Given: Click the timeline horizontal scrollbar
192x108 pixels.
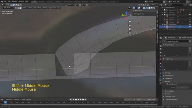Looking at the screenshot, I should pyautogui.click(x=79, y=105).
